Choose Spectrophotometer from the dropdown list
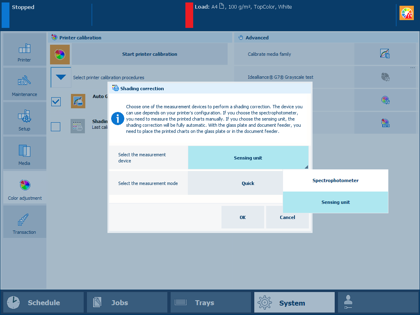Viewport: 420px width, 315px height. tap(335, 180)
